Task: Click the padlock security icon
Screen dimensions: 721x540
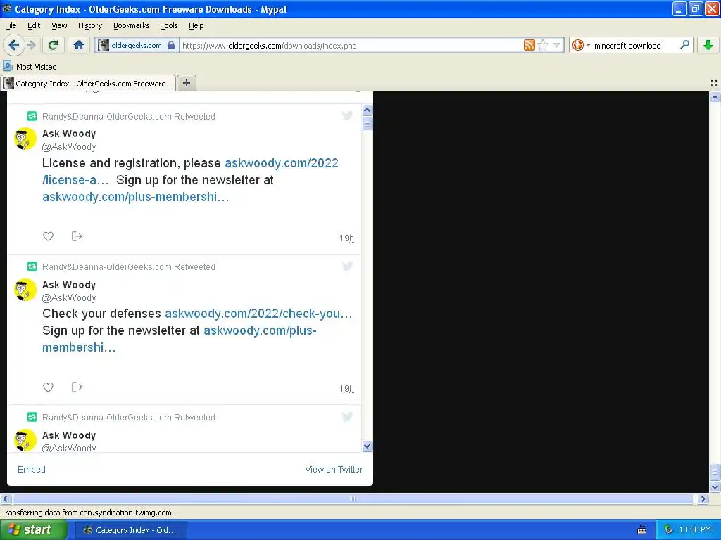Action: [x=171, y=45]
